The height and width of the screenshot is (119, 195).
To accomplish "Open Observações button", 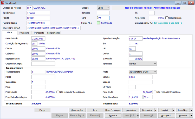I will (77, 110).
